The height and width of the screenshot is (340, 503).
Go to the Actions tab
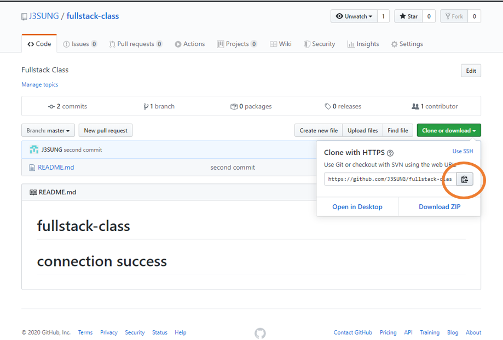click(190, 44)
